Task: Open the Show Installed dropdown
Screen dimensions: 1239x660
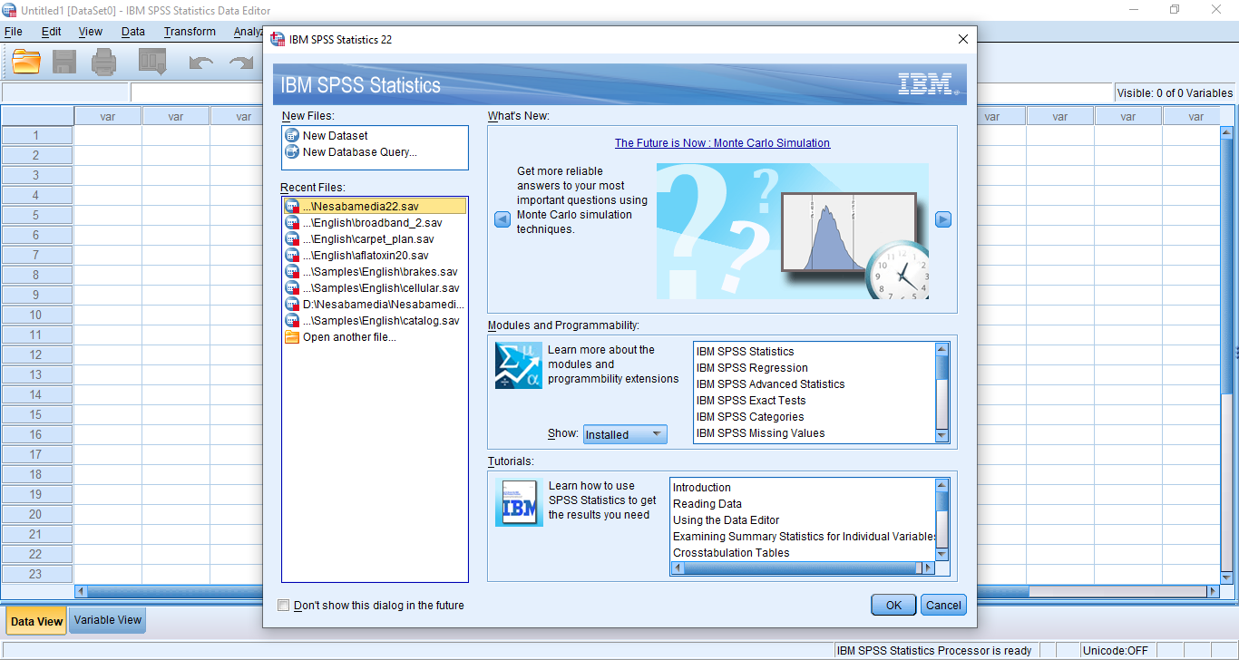Action: [625, 434]
